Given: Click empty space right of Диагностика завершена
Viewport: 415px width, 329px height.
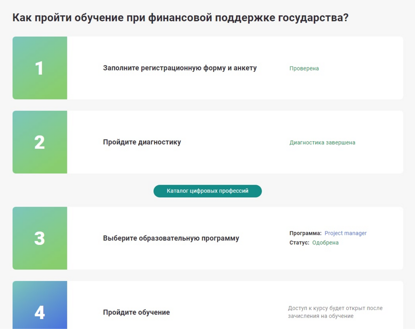Looking at the screenshot, I should pyautogui.click(x=380, y=142).
